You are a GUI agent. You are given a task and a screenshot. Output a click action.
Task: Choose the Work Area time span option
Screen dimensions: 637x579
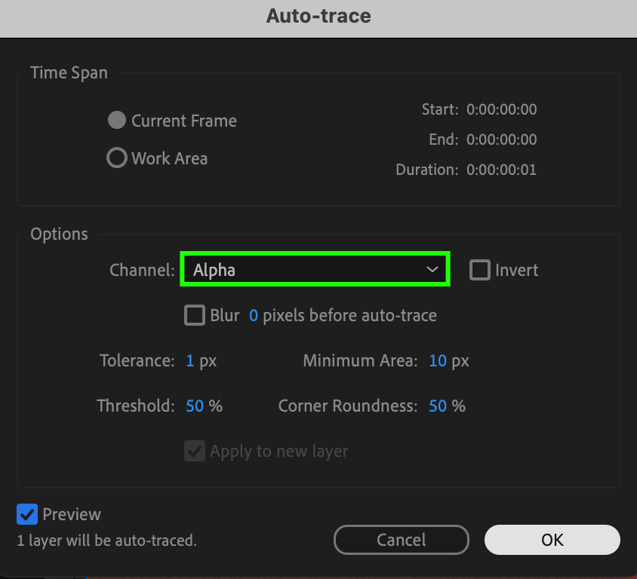pos(117,158)
